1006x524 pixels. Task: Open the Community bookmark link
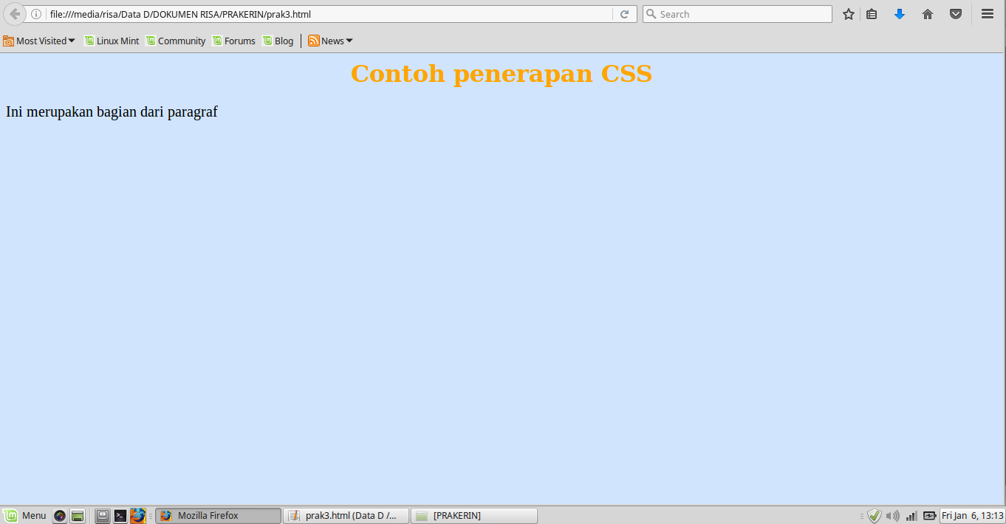[x=176, y=41]
